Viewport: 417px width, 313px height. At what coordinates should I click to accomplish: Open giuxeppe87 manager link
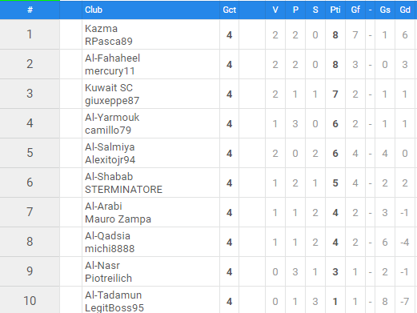pyautogui.click(x=112, y=101)
